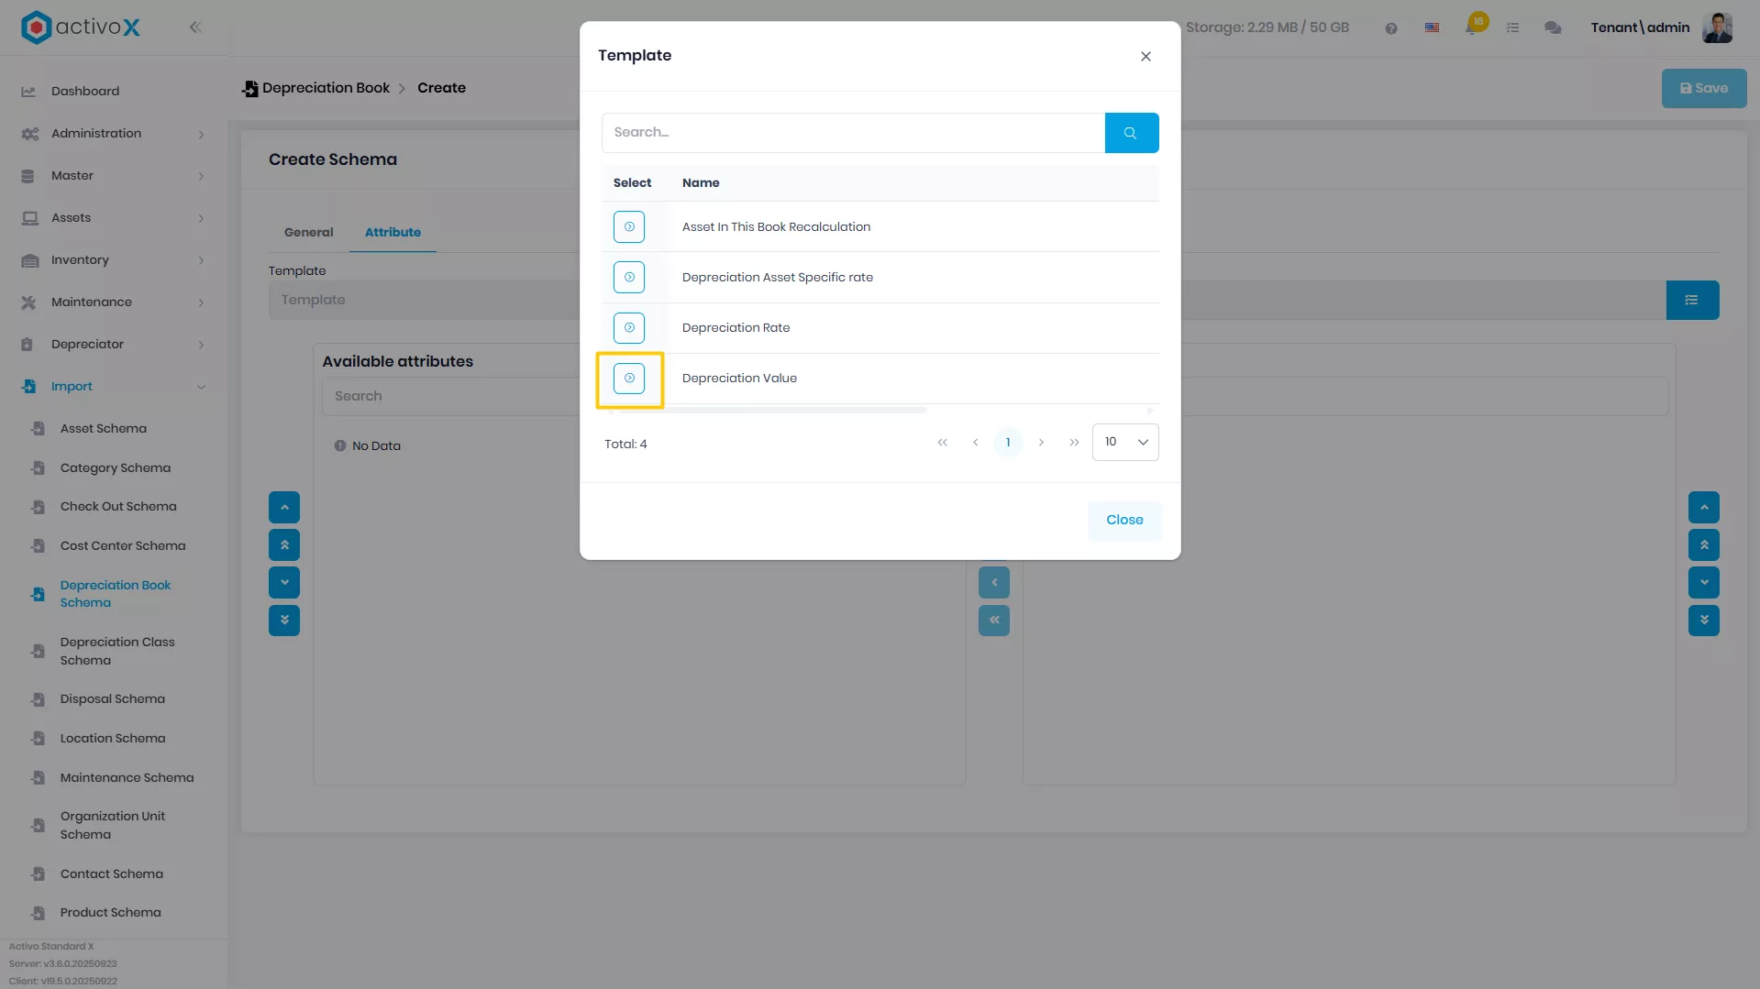Select the Depreciation Value template
This screenshot has height=989, width=1760.
point(629,379)
